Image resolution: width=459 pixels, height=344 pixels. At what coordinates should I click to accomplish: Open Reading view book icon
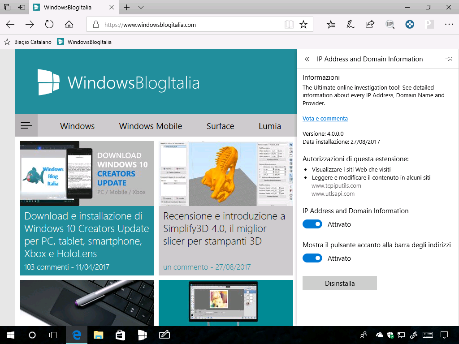(x=289, y=25)
